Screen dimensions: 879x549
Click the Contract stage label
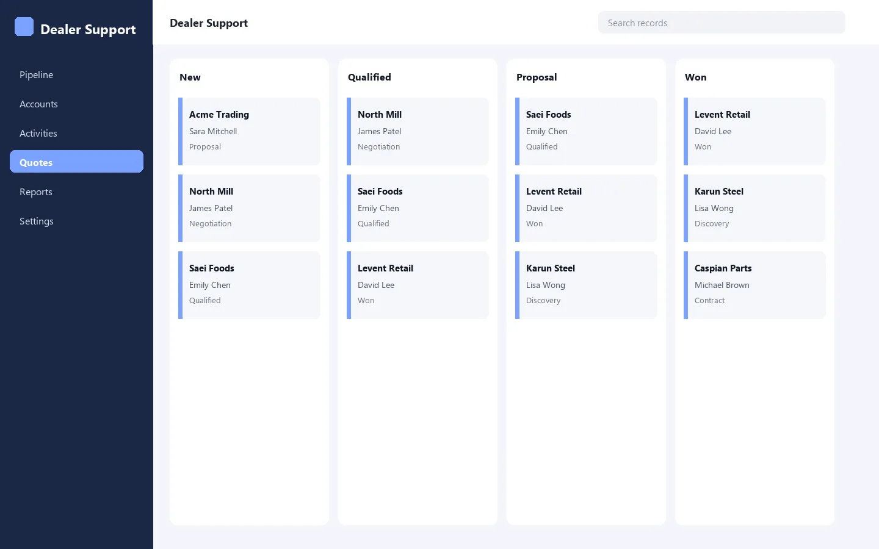[x=709, y=300]
